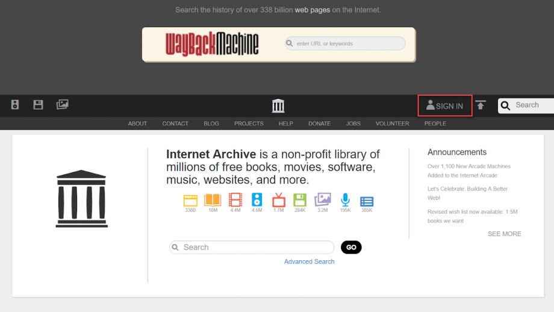554x312 pixels.
Task: Open the VOLUNTEER menu item
Action: point(392,123)
